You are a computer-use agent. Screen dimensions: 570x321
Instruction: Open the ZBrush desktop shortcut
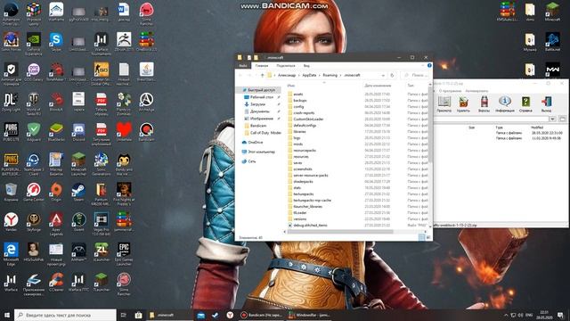[x=124, y=40]
